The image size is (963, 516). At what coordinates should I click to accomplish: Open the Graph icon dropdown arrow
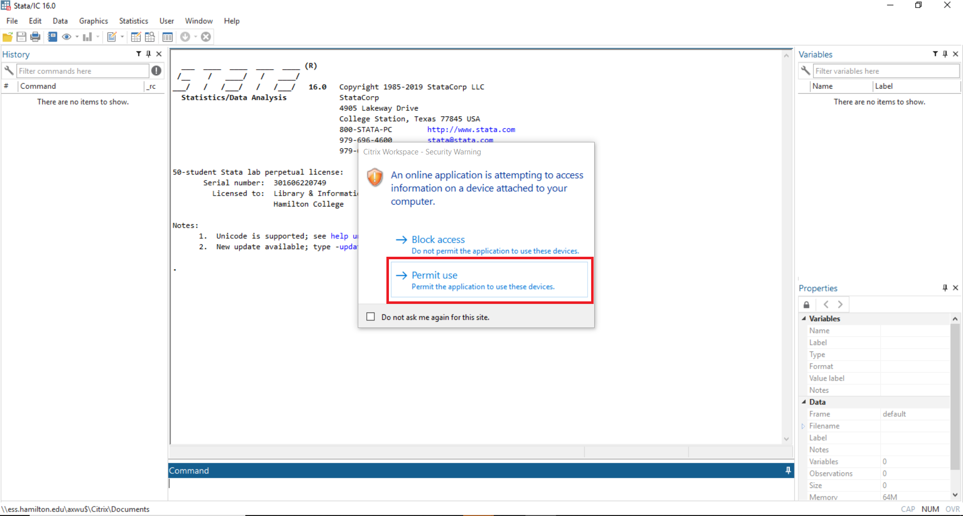(x=98, y=37)
